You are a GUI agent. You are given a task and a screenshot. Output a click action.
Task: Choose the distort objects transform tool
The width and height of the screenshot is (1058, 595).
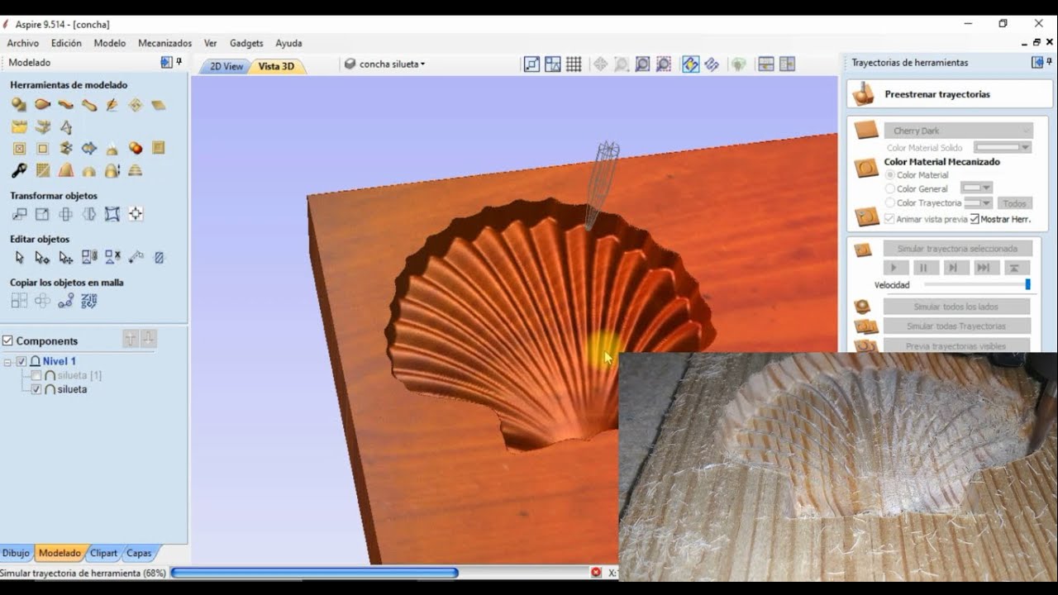[112, 214]
